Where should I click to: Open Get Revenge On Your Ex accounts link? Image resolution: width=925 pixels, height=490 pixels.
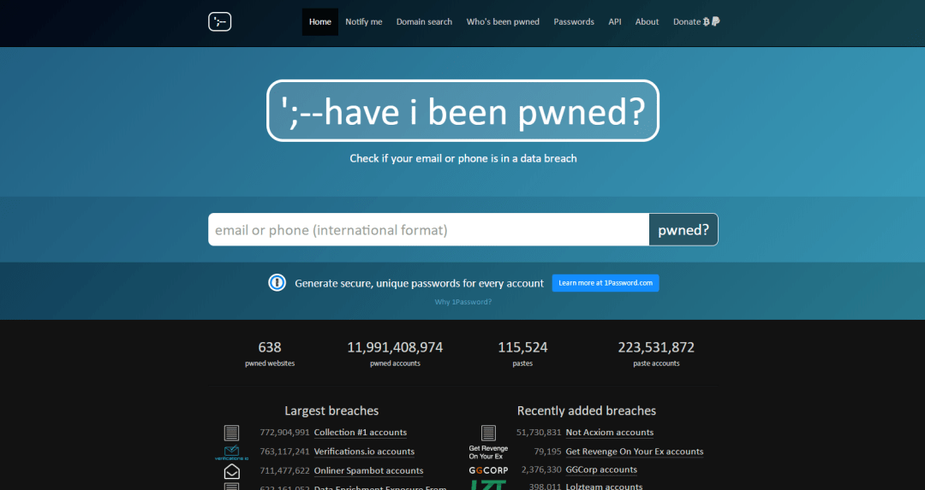[634, 452]
